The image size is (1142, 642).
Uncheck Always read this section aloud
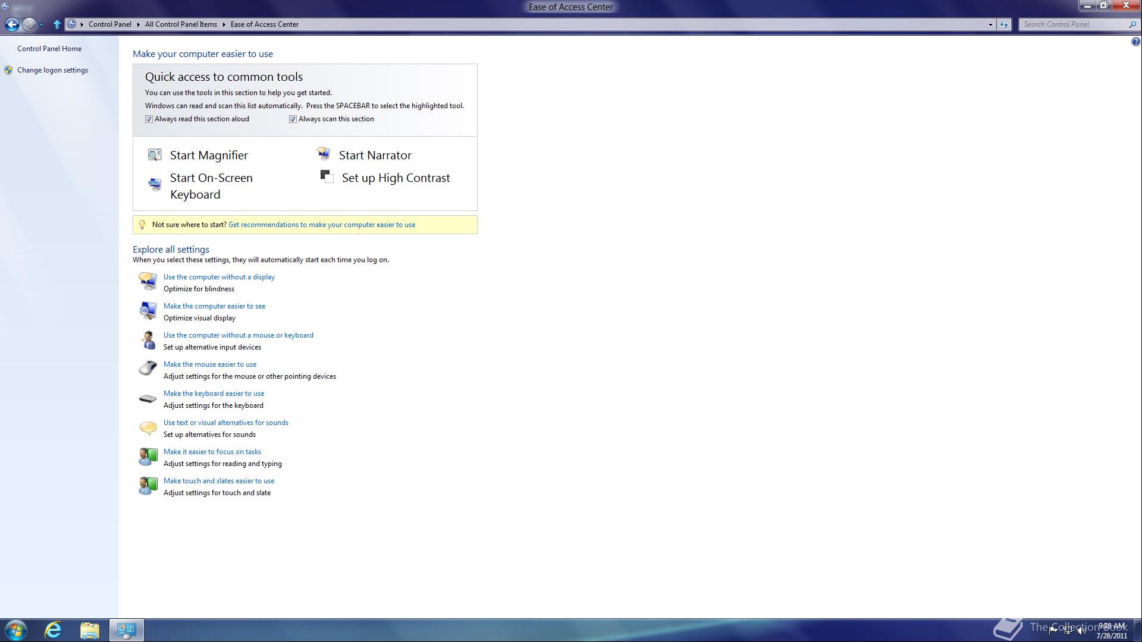pos(149,119)
